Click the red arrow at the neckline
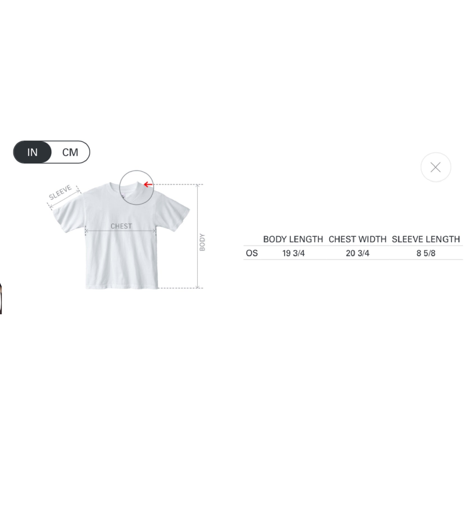This screenshot has height=516, width=468. click(148, 185)
